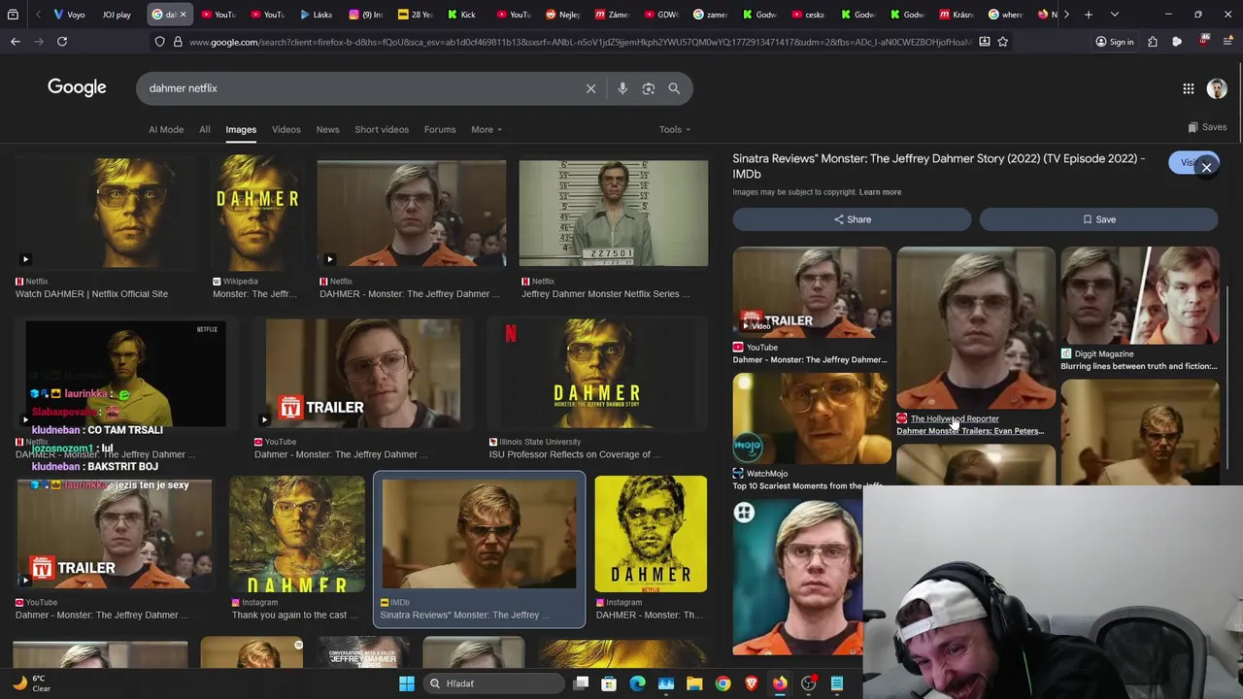Open Netflix mugshot lineup image result

coord(613,213)
